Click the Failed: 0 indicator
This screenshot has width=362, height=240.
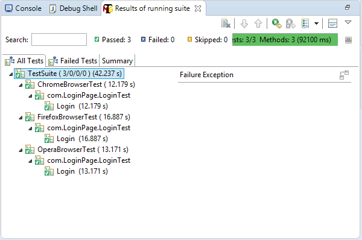coord(157,40)
